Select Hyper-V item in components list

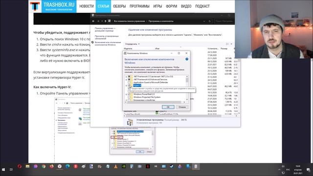[x=137, y=86]
